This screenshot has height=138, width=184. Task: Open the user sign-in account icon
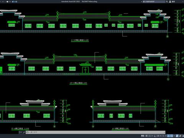(170, 2)
